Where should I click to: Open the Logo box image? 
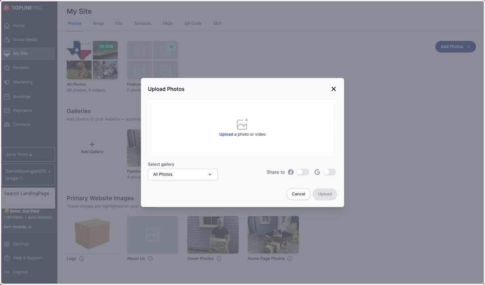tap(92, 234)
